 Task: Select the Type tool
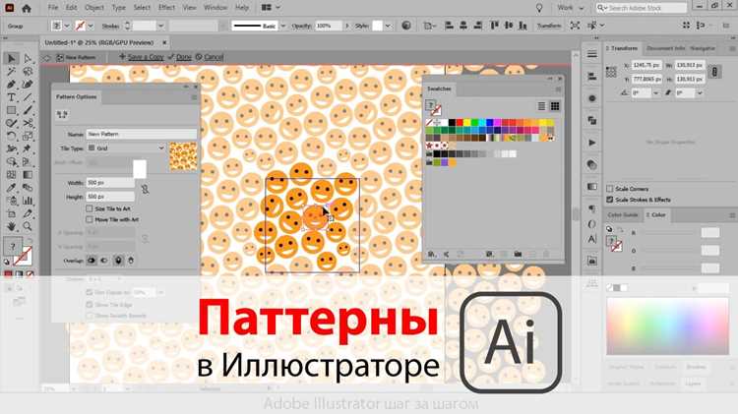11,97
